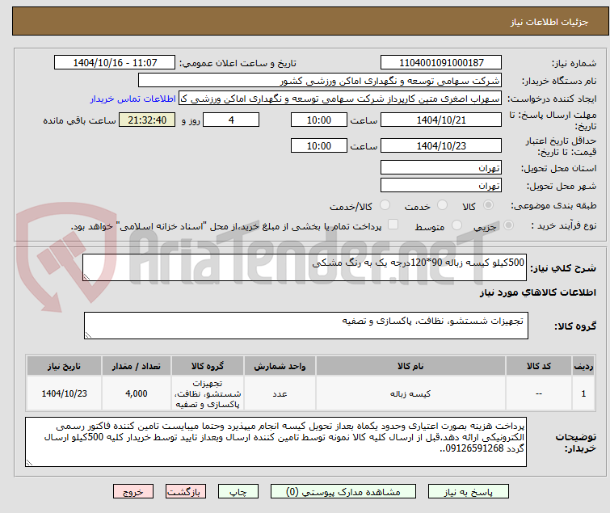Click the resize handle of شرح کلی نیاز textarea
This screenshot has height=513, width=610.
tap(86, 276)
